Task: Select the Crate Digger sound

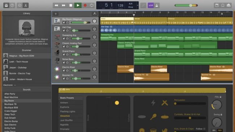Action: coord(27,111)
